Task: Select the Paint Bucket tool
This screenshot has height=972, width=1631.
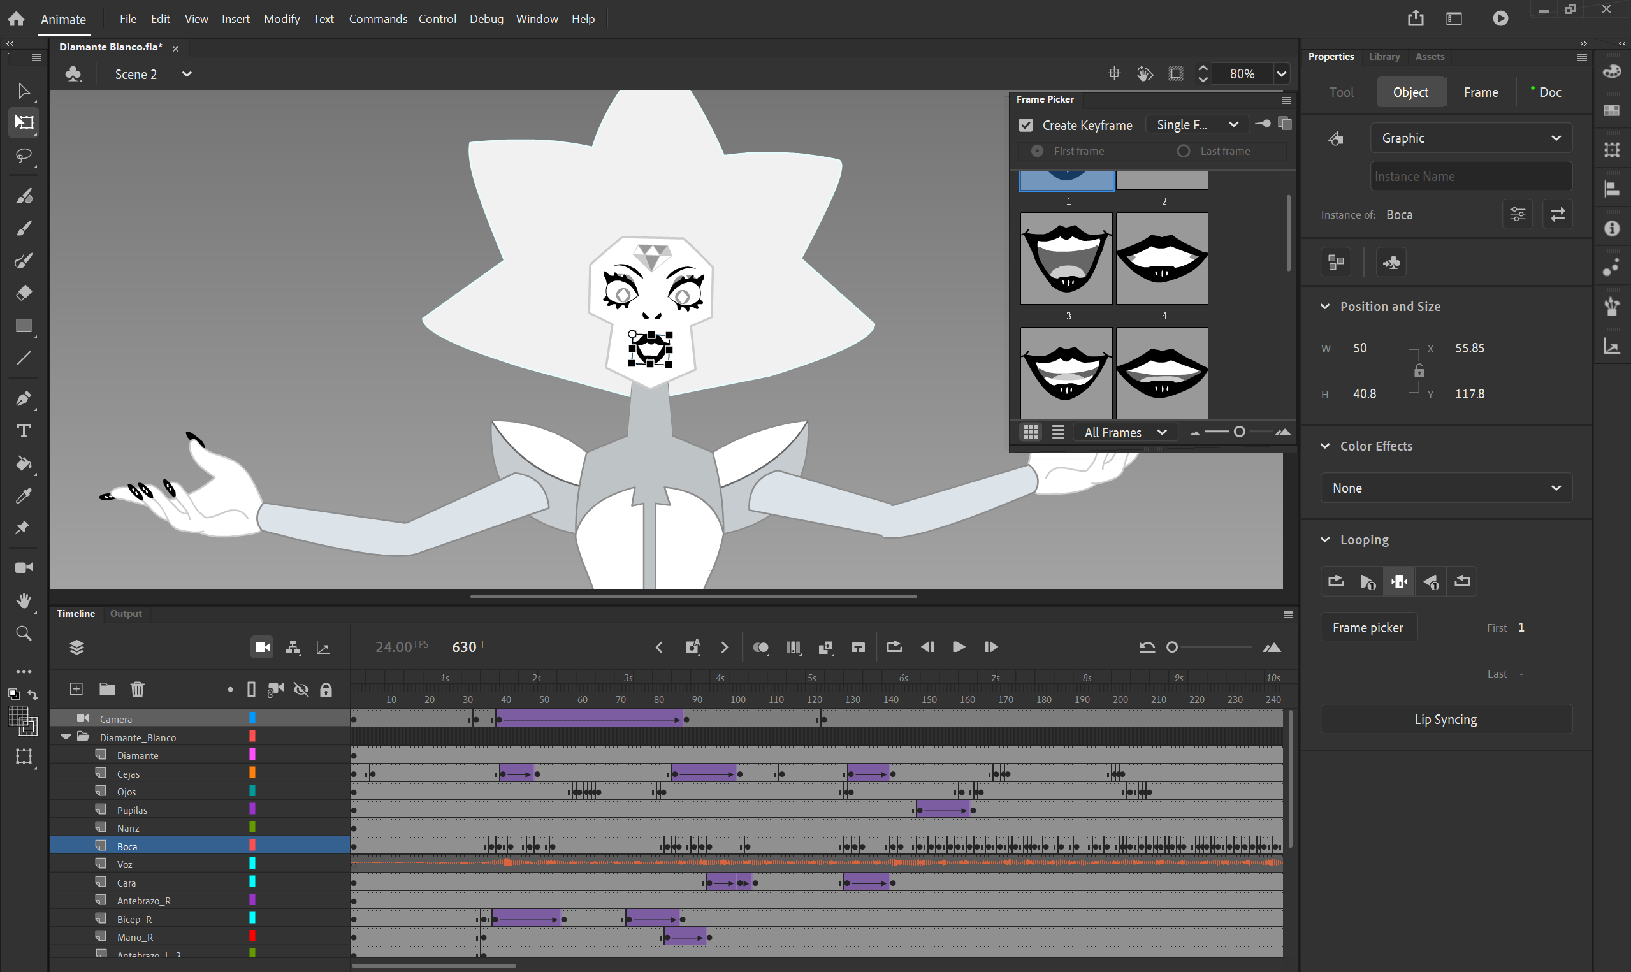Action: tap(24, 464)
